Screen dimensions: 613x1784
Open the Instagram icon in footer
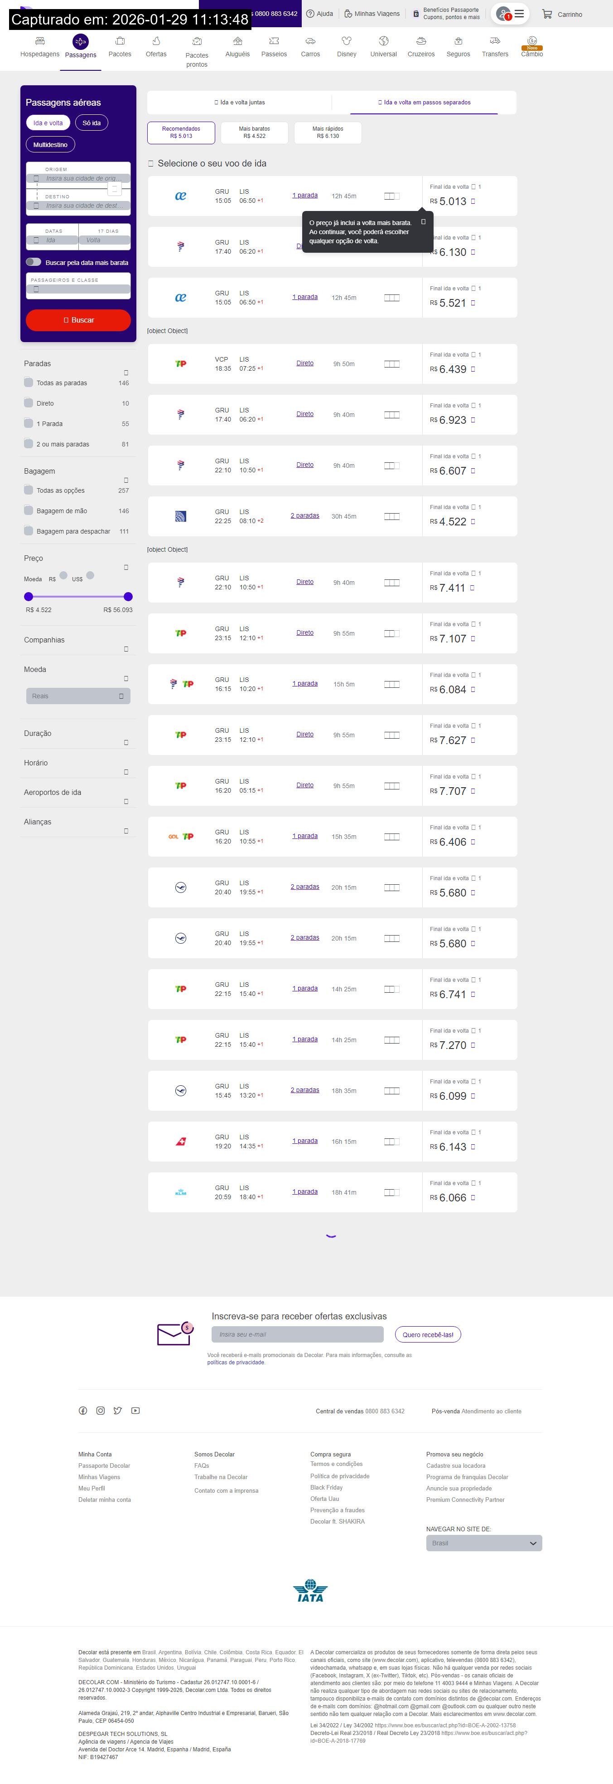100,1411
